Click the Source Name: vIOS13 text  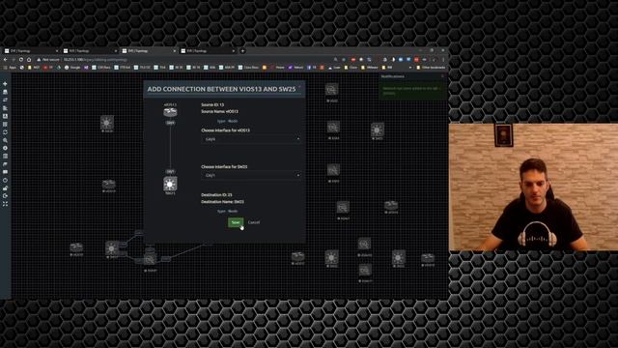(x=219, y=112)
